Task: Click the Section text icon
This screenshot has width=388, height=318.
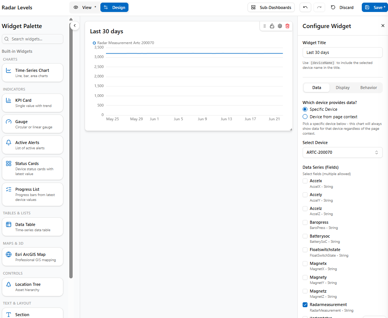Action: tap(9, 314)
